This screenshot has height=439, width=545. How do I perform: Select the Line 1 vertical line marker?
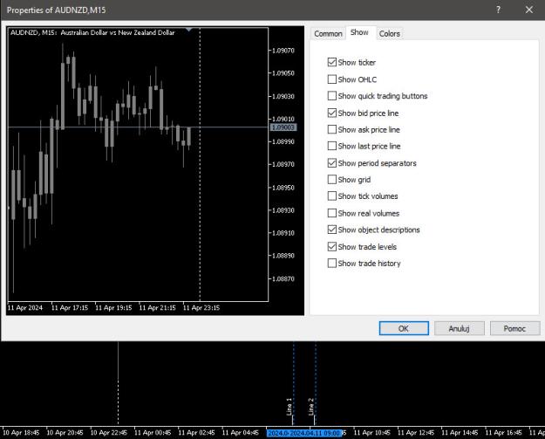(290, 407)
